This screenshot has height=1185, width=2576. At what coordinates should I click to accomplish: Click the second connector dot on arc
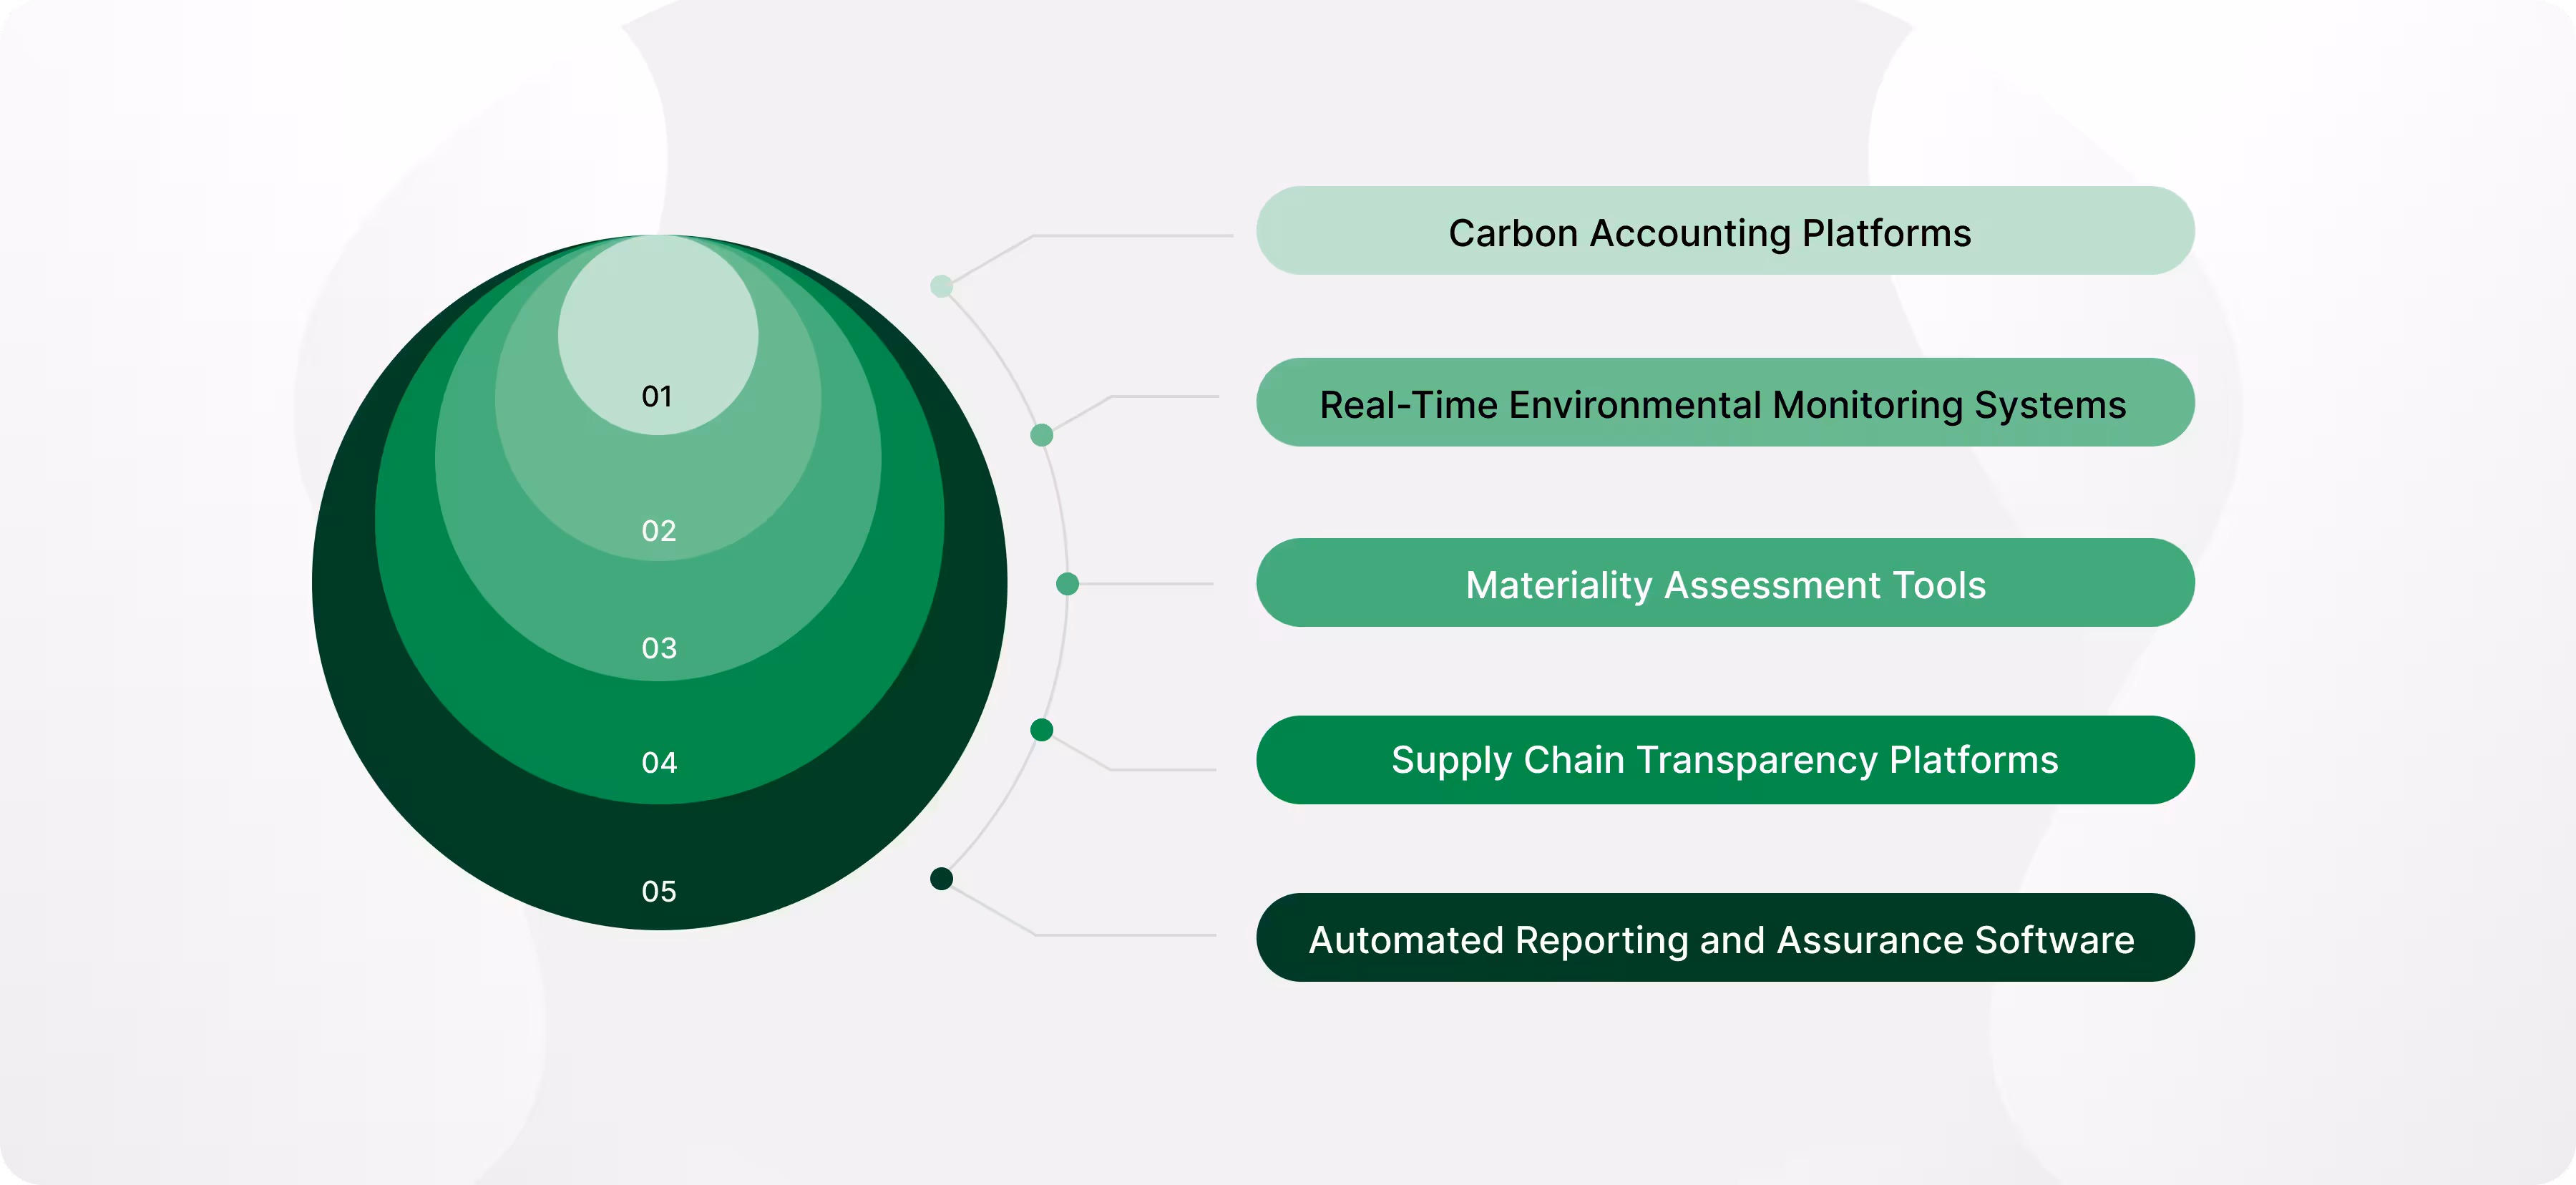[1041, 435]
